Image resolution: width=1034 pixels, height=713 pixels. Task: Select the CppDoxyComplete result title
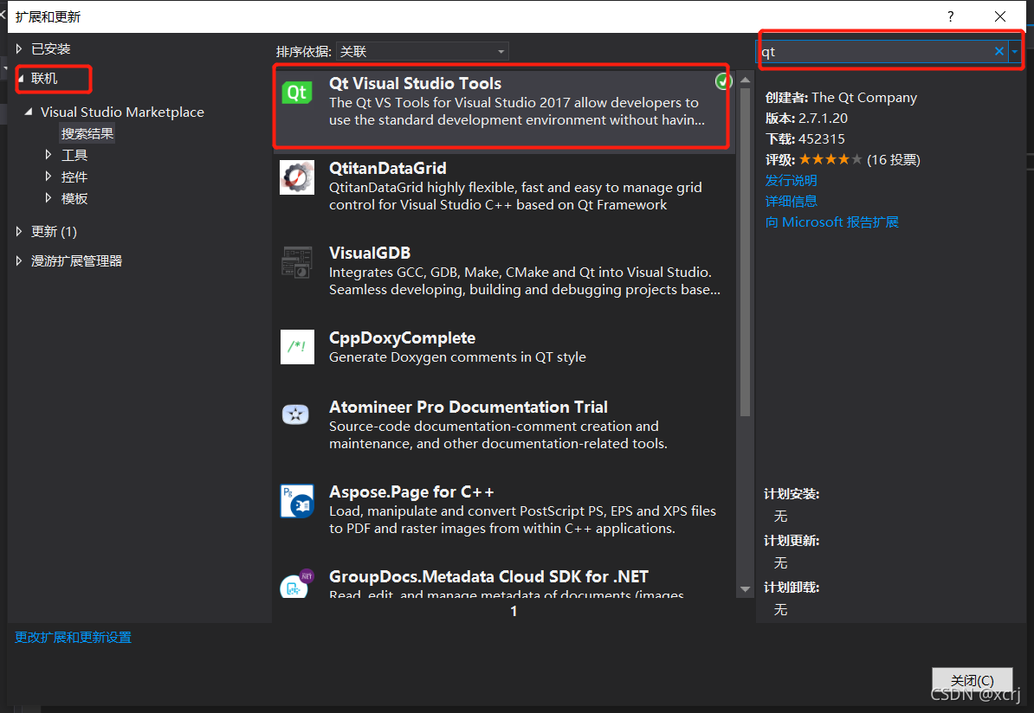tap(403, 338)
